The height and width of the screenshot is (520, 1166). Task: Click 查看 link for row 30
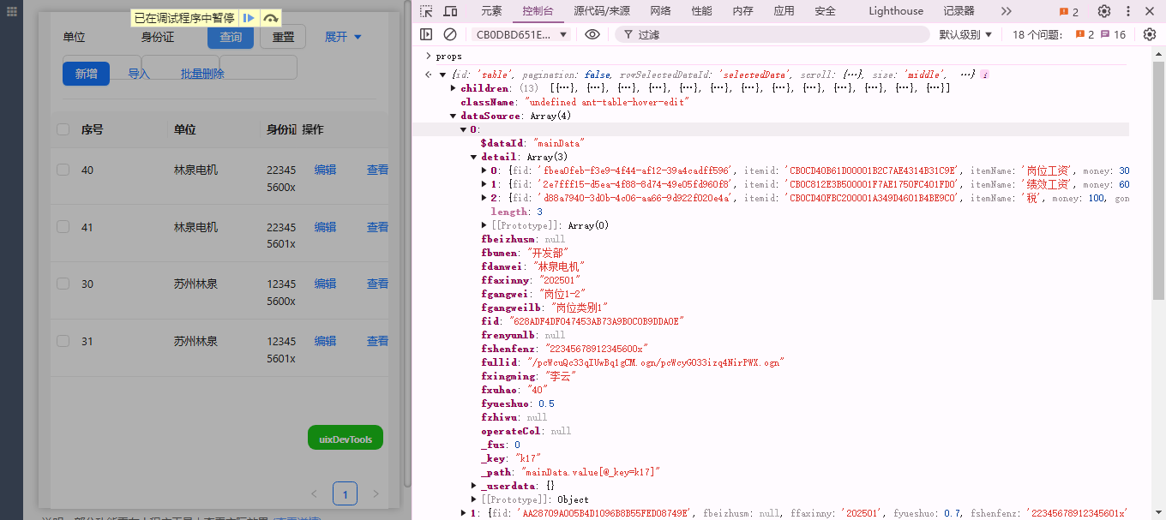pos(377,284)
